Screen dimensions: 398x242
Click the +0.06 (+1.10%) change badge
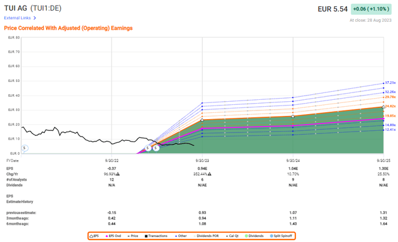(x=371, y=9)
